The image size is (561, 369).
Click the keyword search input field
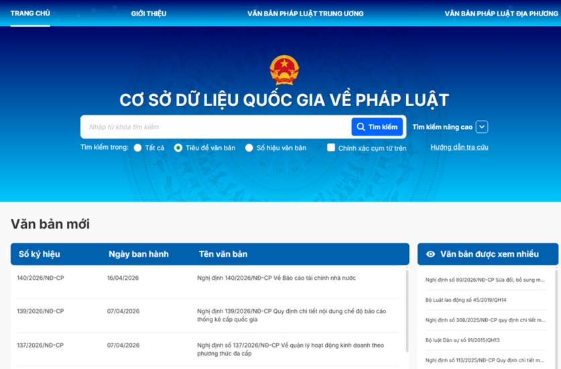(216, 127)
